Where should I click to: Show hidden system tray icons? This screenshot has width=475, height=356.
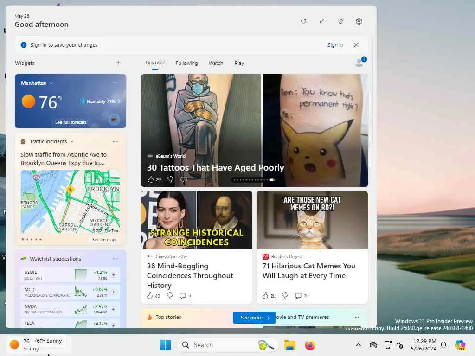[359, 345]
